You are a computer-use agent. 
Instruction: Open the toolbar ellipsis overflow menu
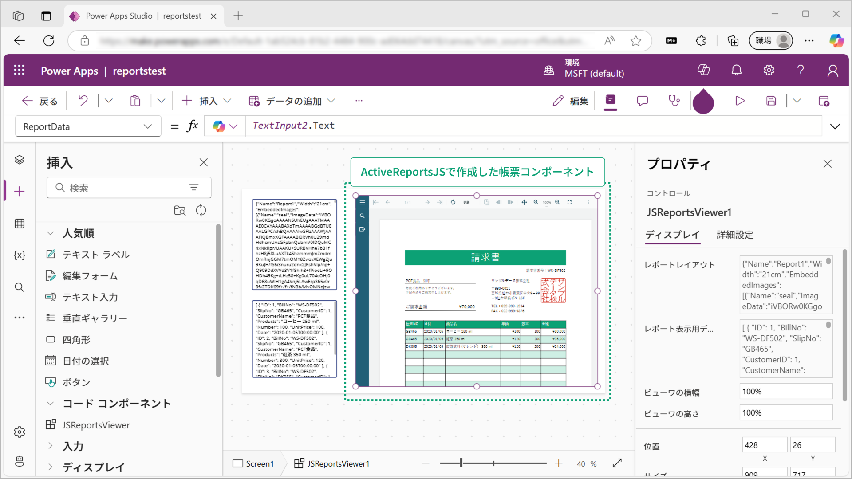click(x=359, y=101)
